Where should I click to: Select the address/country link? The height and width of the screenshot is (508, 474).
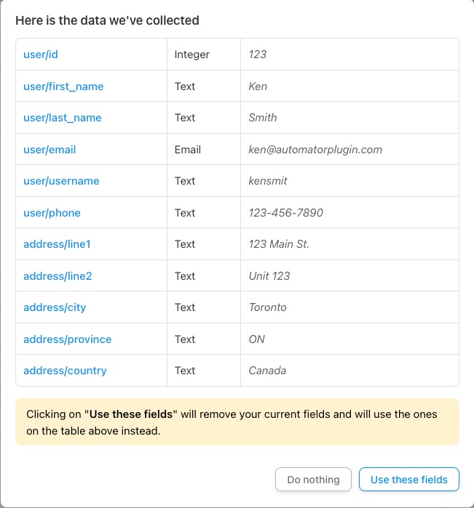65,371
